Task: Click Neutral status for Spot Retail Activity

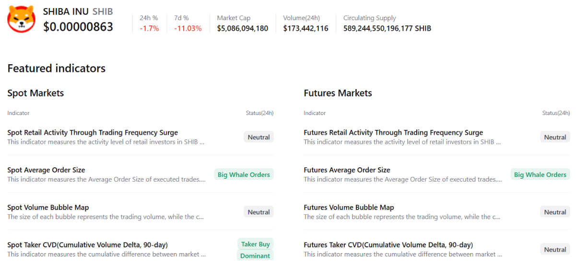Action: tap(259, 138)
